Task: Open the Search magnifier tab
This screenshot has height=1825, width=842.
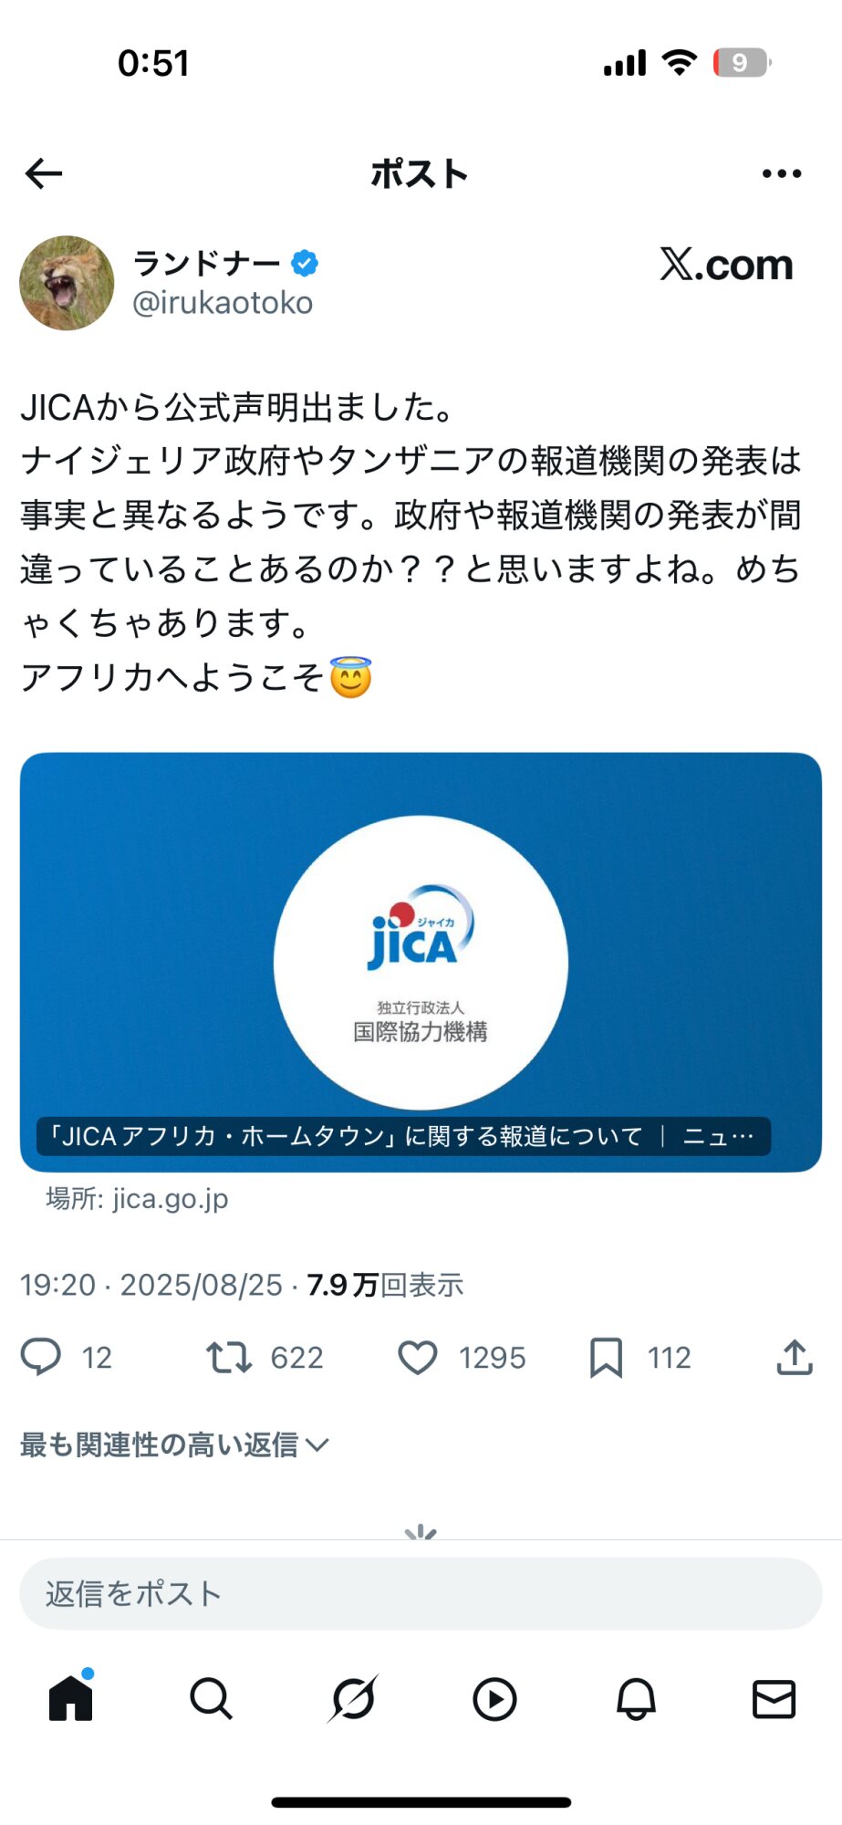Action: coord(211,1699)
